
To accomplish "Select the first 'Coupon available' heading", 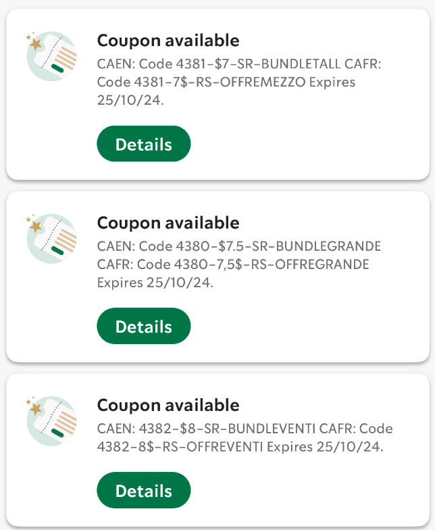I will (x=168, y=41).
